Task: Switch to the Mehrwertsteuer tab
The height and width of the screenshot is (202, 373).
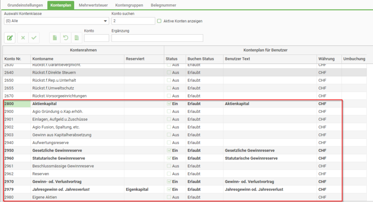Action: tap(94, 5)
